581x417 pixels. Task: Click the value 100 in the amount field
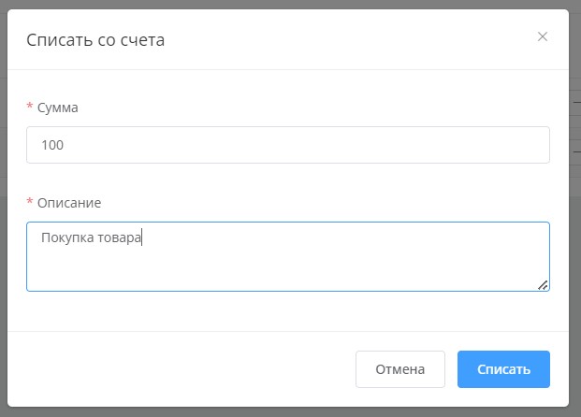[x=52, y=146]
